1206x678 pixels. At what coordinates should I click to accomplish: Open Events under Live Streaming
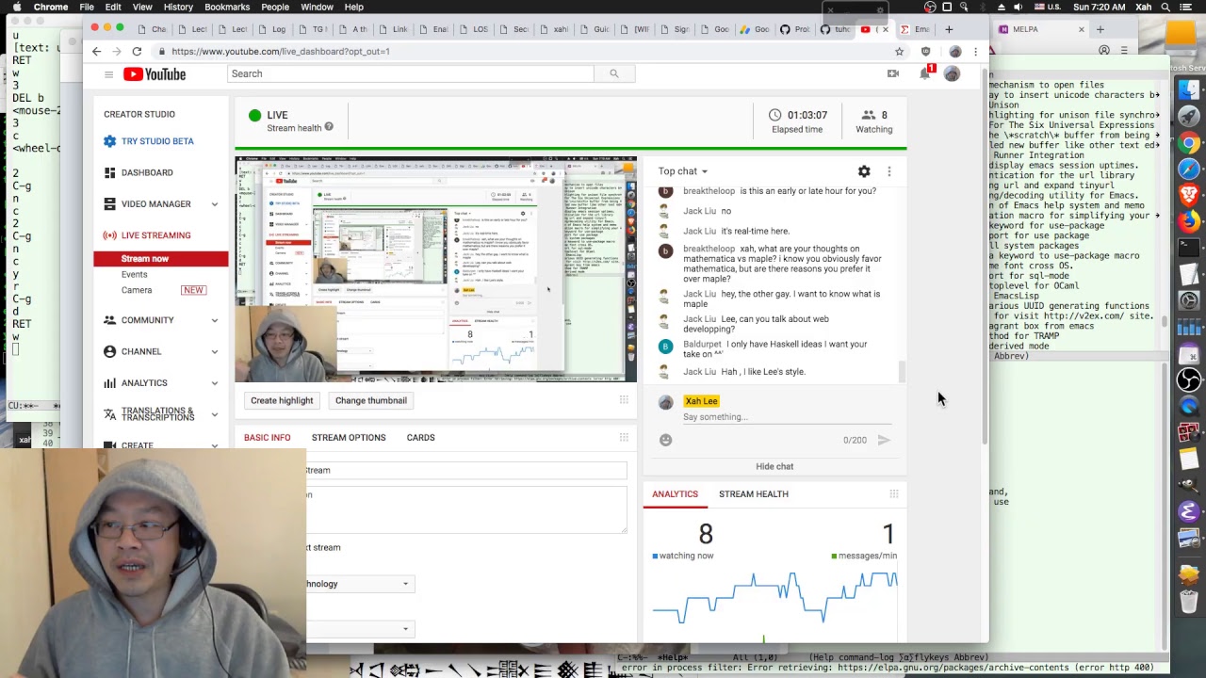(134, 275)
